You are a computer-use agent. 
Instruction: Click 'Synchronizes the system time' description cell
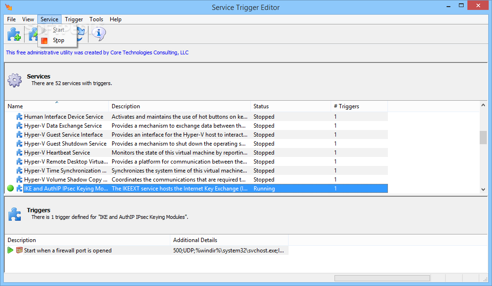tap(179, 171)
